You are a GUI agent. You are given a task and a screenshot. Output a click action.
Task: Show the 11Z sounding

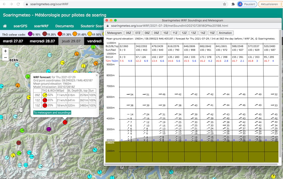pos(175,33)
